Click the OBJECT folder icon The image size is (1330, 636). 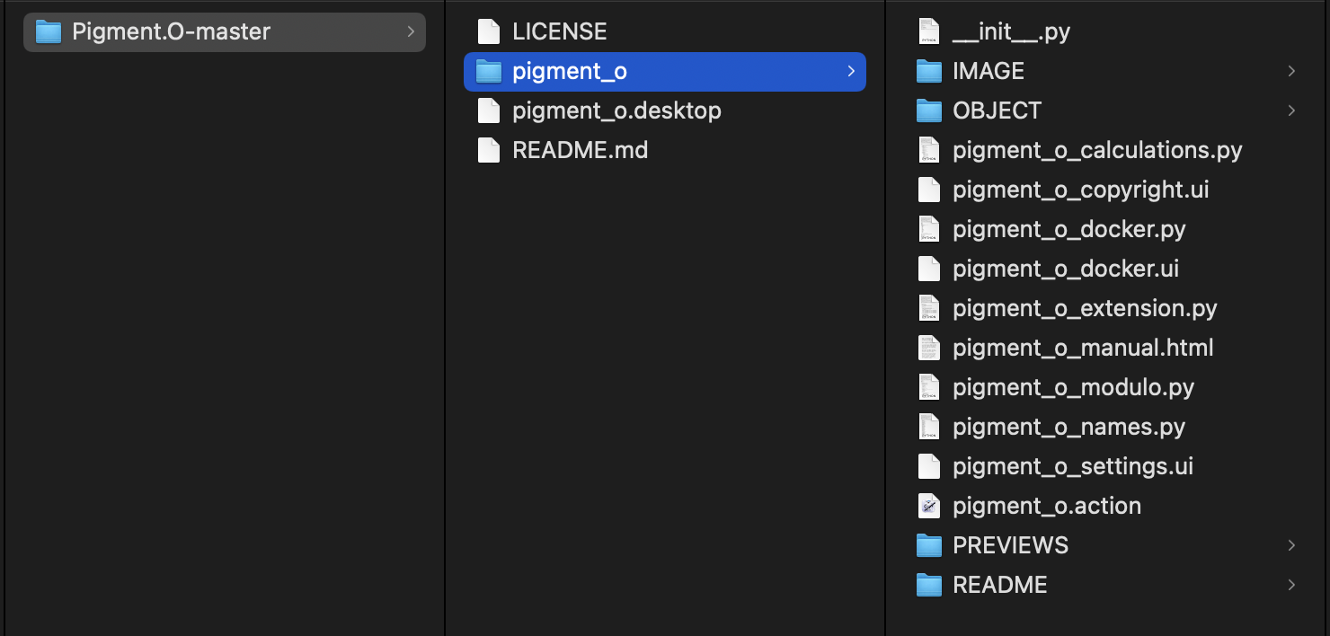(x=928, y=110)
